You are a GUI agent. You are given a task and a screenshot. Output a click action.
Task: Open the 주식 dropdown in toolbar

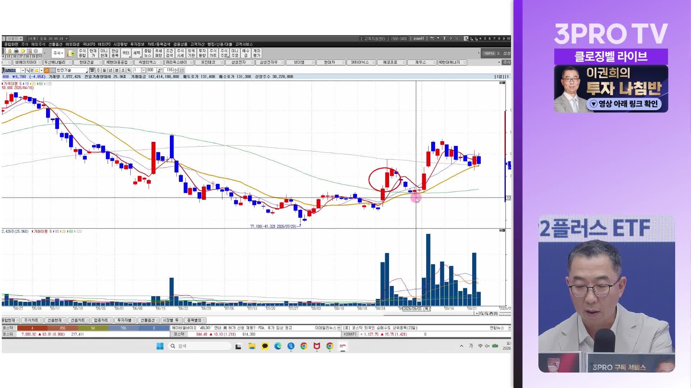coord(58,53)
